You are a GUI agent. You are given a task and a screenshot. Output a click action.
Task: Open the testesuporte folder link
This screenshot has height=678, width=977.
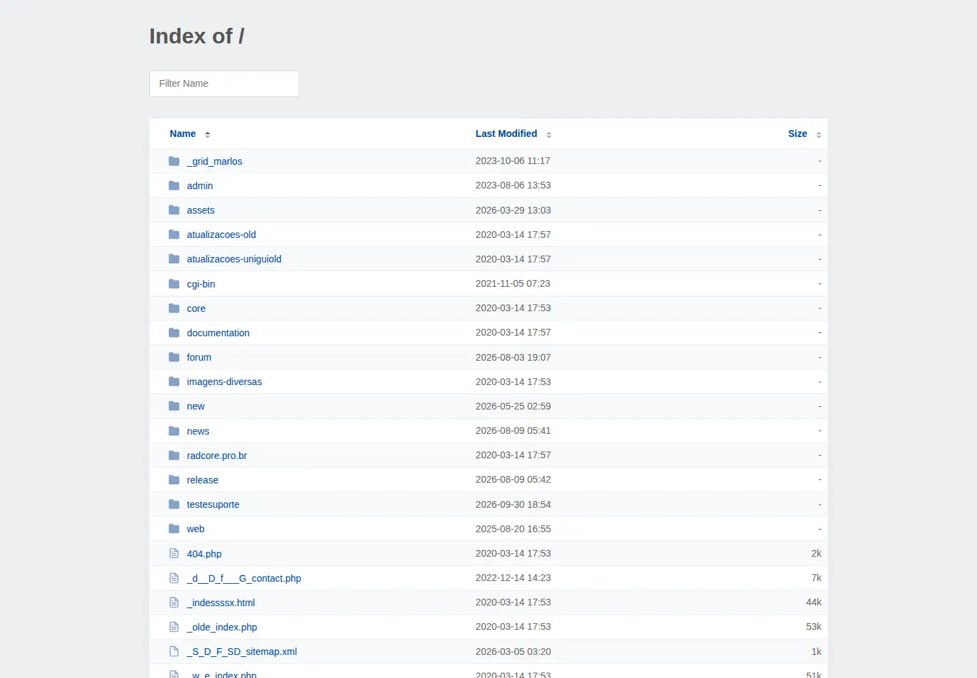coord(213,504)
